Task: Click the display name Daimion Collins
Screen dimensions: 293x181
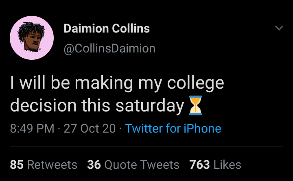Action: (107, 29)
